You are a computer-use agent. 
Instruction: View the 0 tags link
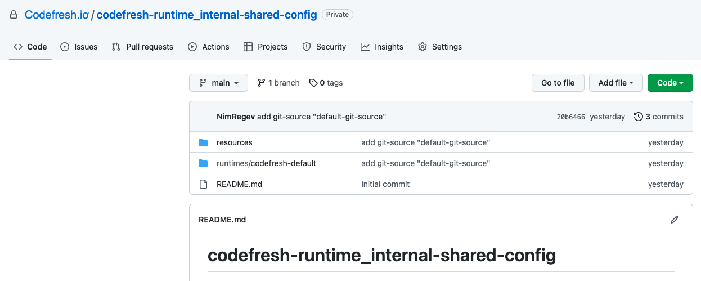[x=326, y=83]
